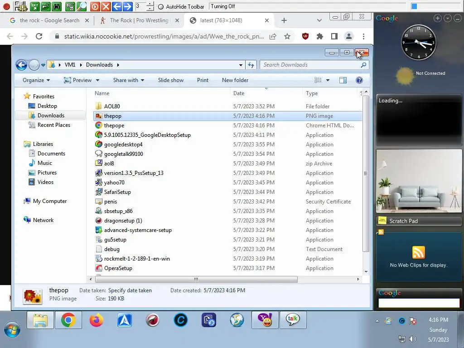Reload the Chrome page
464x348 pixels.
[39, 36]
